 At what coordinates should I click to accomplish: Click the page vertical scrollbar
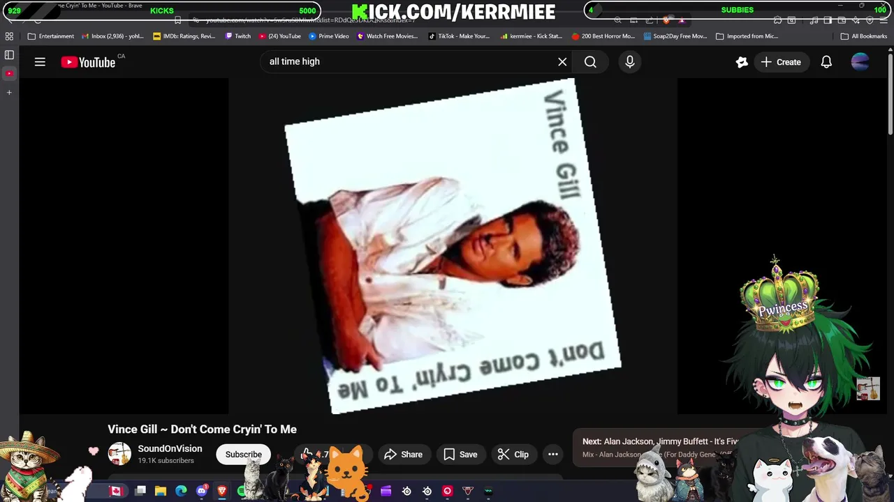(x=890, y=94)
